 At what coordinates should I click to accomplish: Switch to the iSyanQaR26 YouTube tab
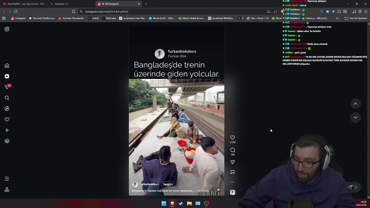[24, 4]
